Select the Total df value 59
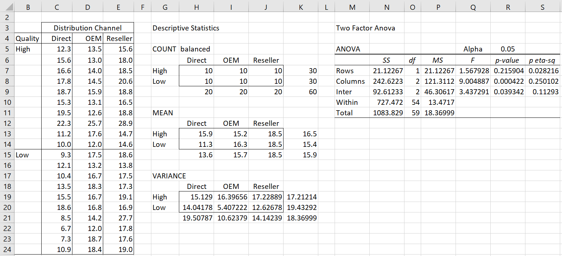562x256 pixels. (412, 113)
